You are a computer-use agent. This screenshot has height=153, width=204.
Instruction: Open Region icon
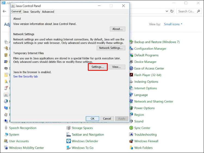tap(131, 115)
